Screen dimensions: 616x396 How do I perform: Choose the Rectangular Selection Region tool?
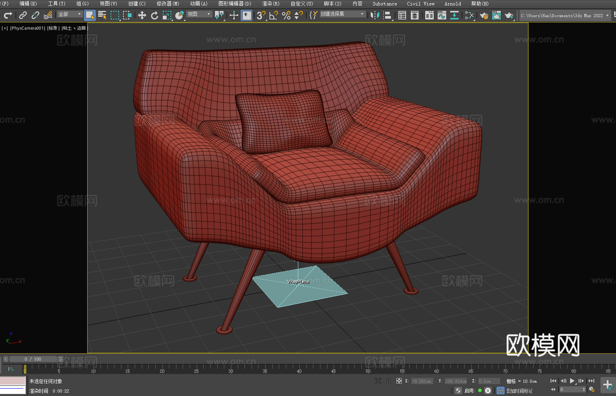pyautogui.click(x=115, y=16)
